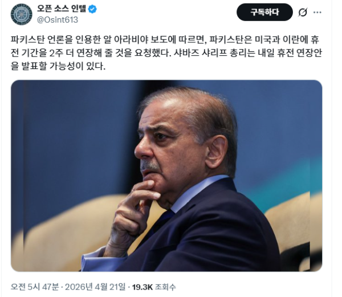342x297 pixels.
Task: Click the name 샤바즈 샤리프 in tweet text
Action: coord(201,53)
